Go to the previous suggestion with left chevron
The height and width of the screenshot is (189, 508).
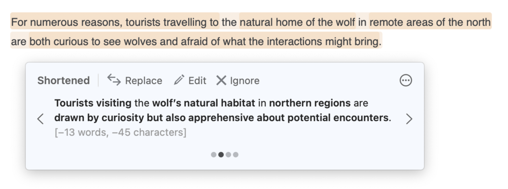[x=41, y=119]
